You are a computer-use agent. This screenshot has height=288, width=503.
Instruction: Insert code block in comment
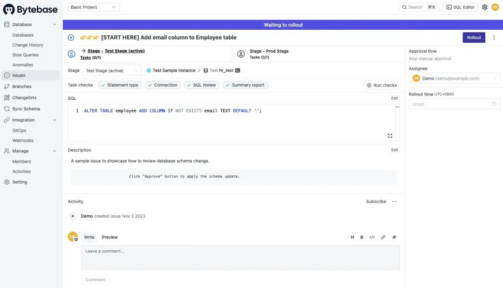click(x=372, y=237)
